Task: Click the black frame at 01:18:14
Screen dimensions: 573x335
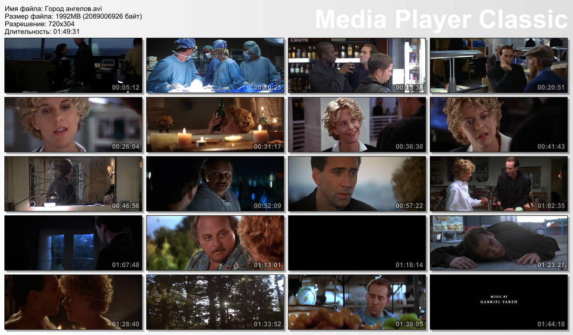Action: coord(357,243)
